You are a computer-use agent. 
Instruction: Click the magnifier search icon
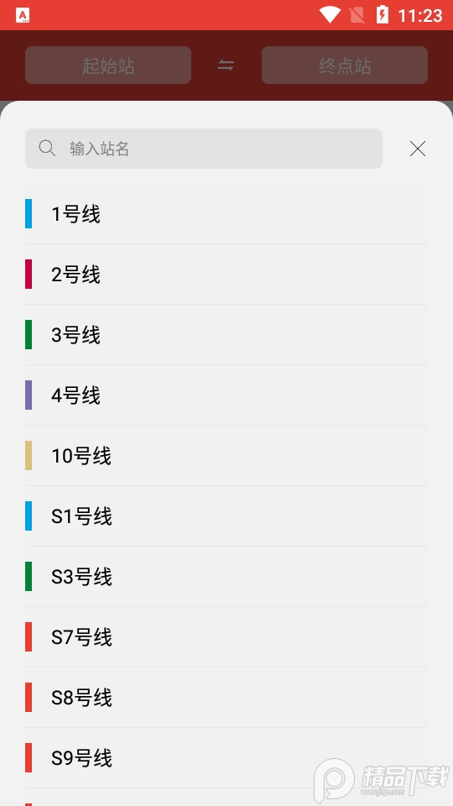[47, 148]
